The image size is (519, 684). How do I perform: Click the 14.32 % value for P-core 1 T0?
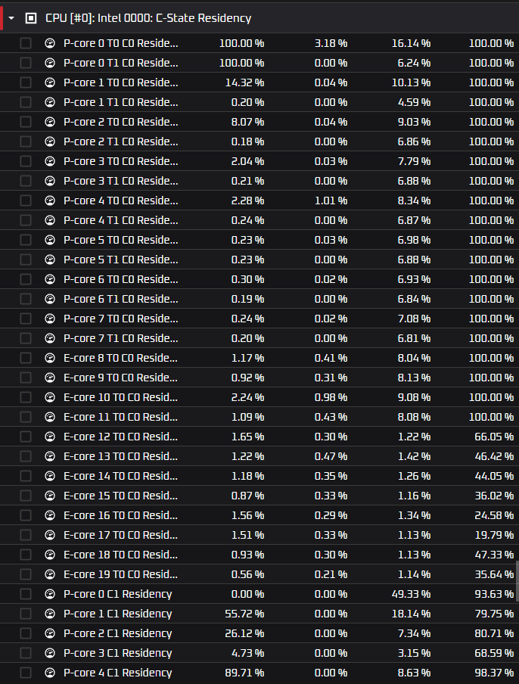click(x=244, y=82)
